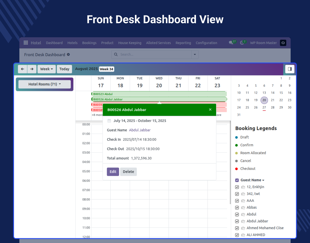The height and width of the screenshot is (243, 310).
Task: Click the green Confirm legend dot
Action: point(236,145)
